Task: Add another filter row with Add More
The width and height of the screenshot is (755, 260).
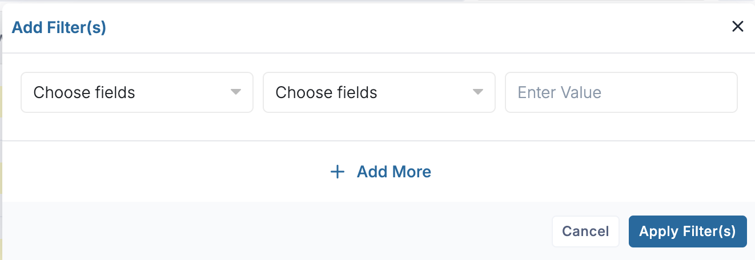Action: (x=393, y=172)
